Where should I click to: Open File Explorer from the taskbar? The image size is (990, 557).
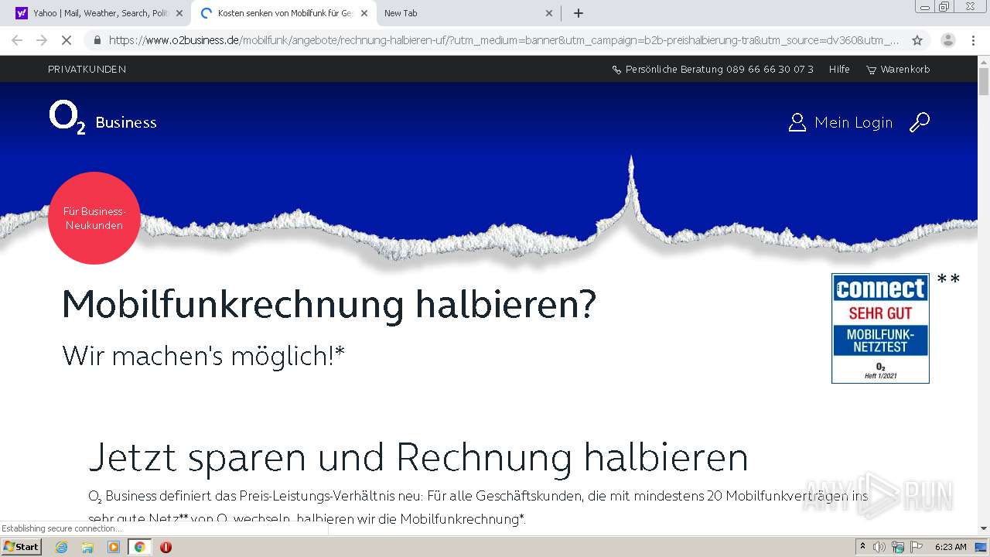click(x=87, y=547)
